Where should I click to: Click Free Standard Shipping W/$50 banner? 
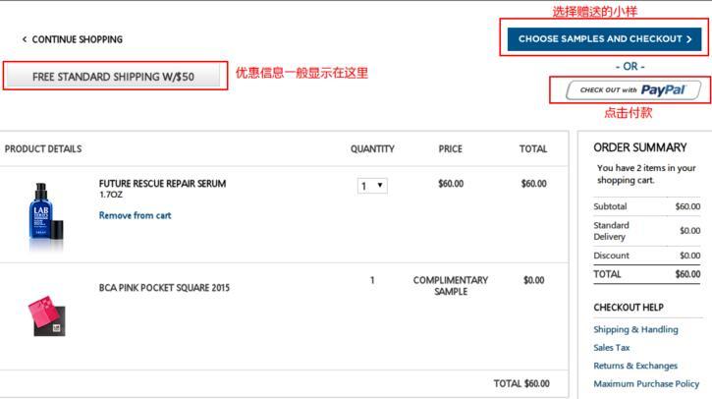pyautogui.click(x=113, y=77)
